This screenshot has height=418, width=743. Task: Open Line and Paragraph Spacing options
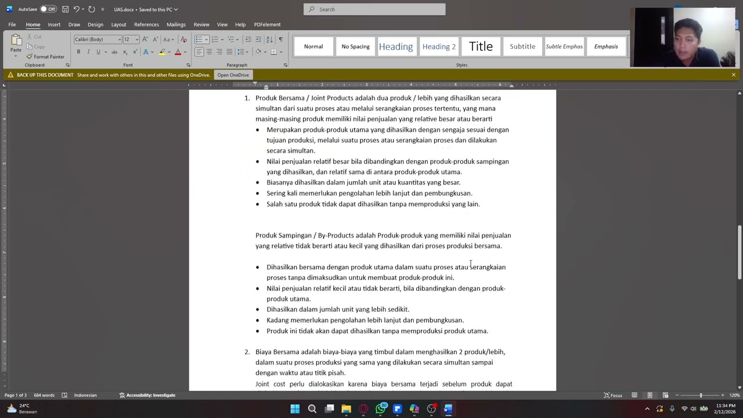(x=242, y=52)
